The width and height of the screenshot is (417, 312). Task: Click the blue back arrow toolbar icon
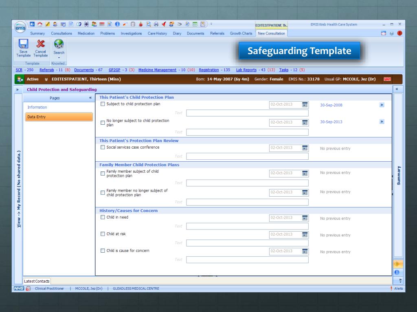32,24
